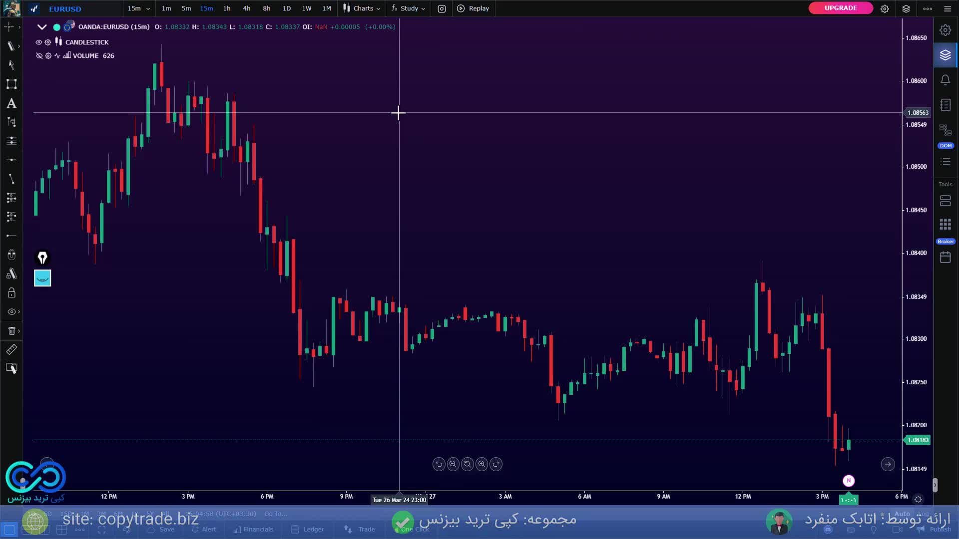The height and width of the screenshot is (539, 959).
Task: Toggle the lock drawings icon
Action: point(11,293)
